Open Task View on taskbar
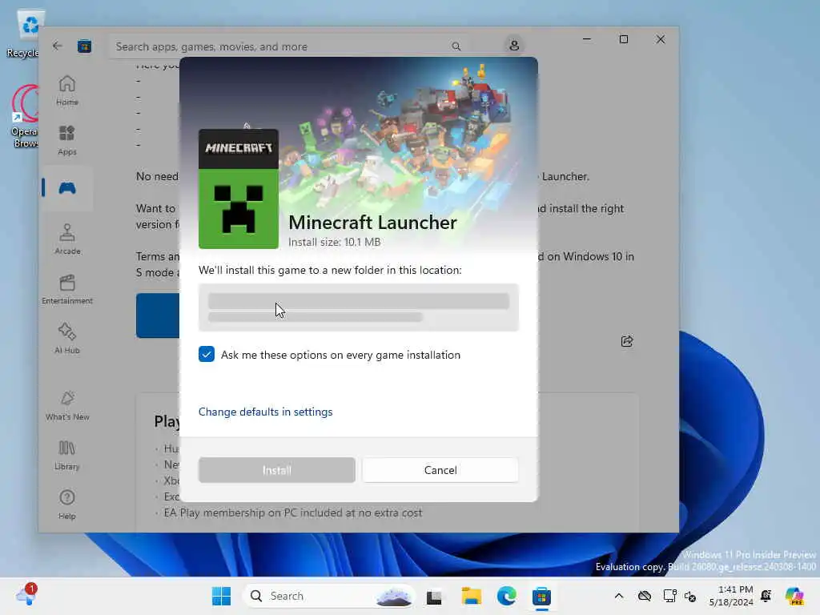The image size is (820, 615). point(434,596)
